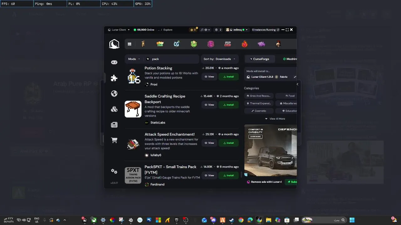Select the Spartan helmet server icon
Screen dimensions: 401x225
(278, 44)
